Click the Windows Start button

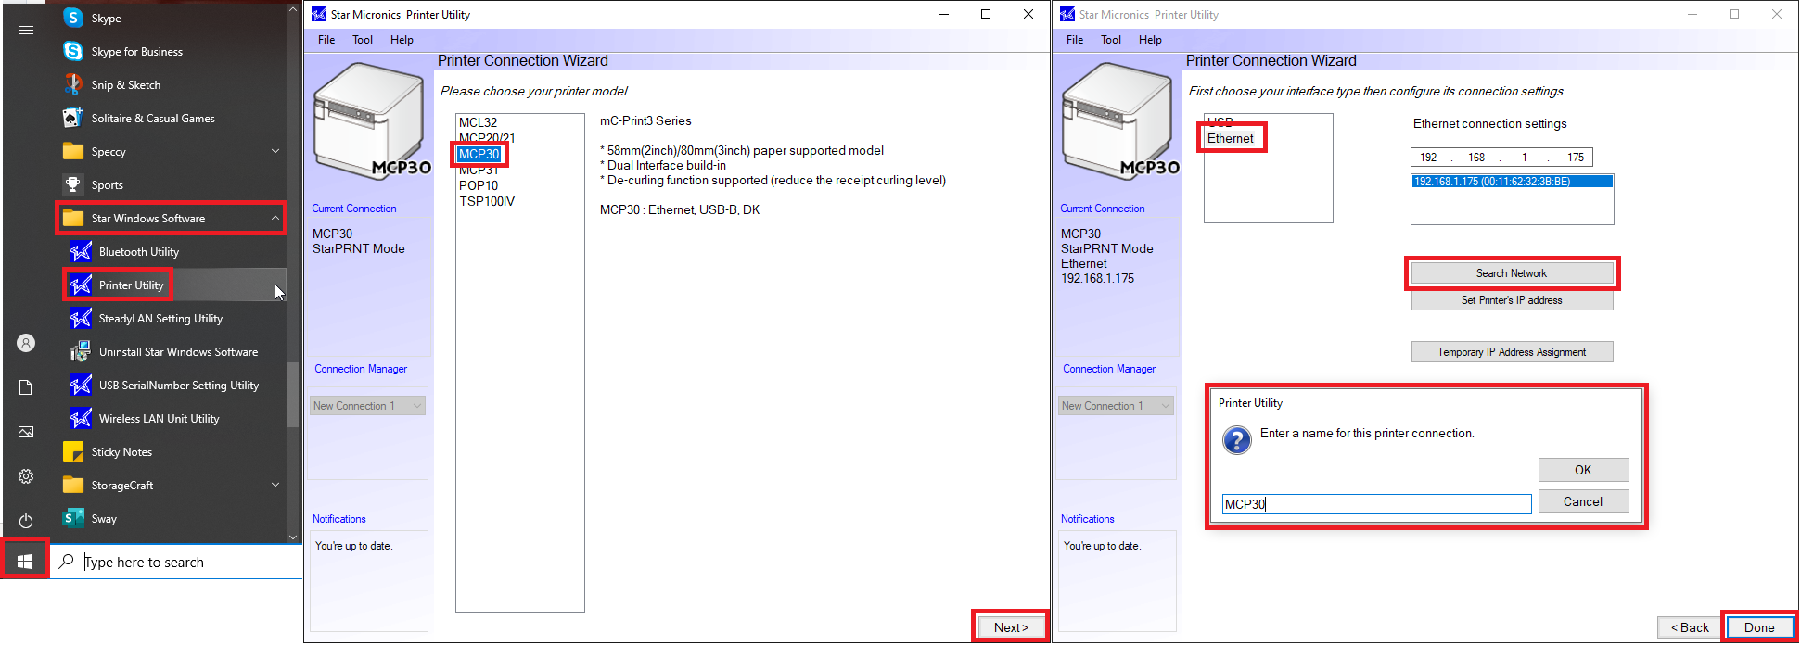25,562
